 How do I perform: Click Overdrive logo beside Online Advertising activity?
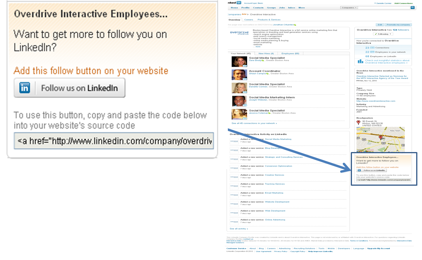234,222
